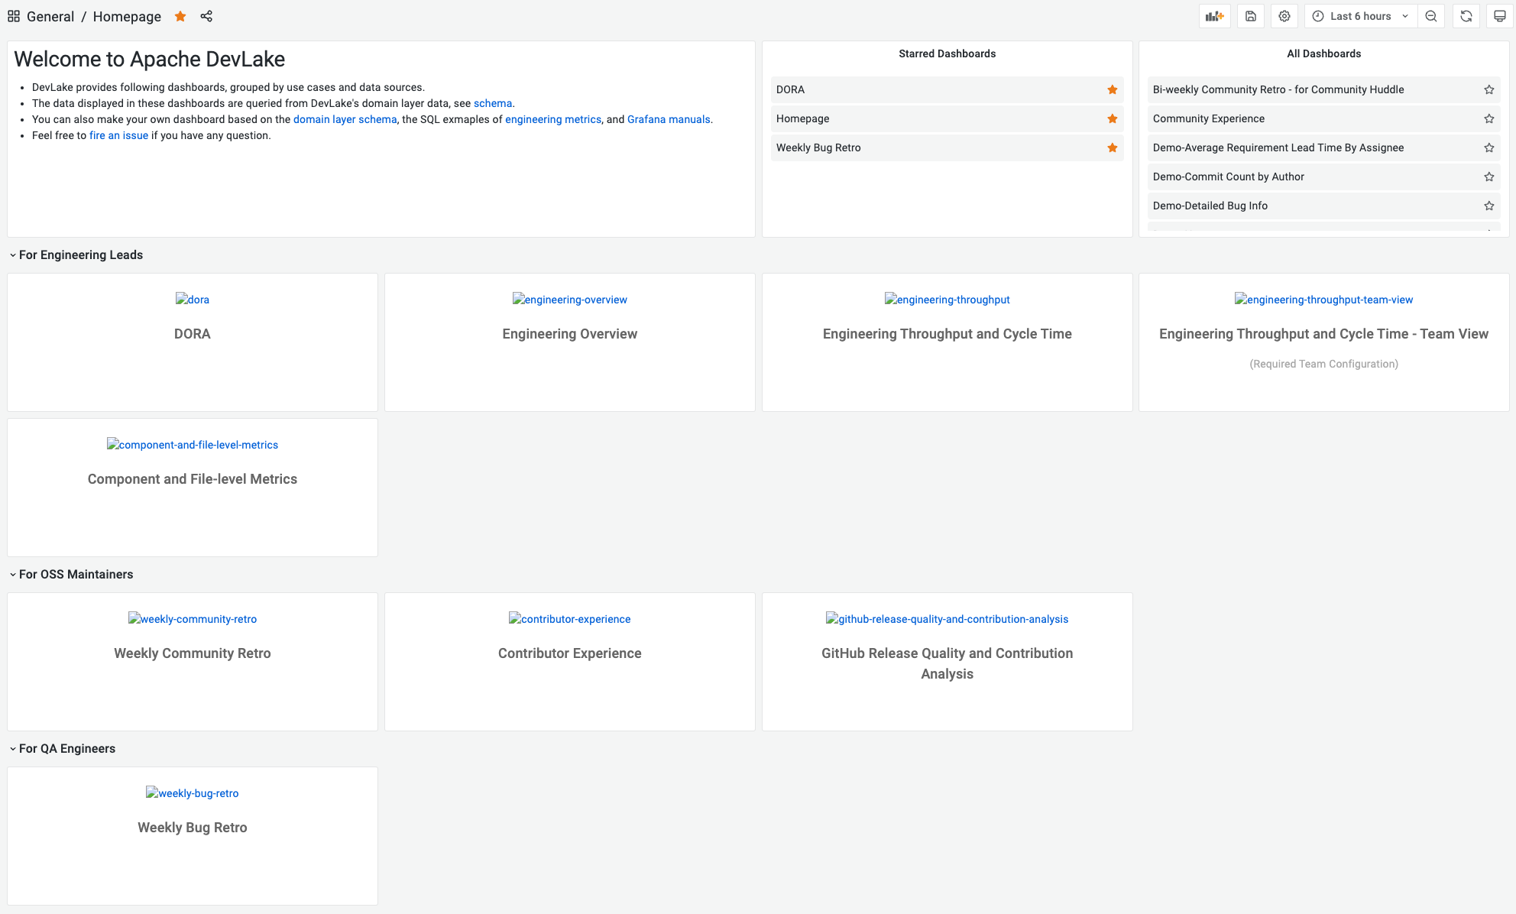Viewport: 1516px width, 914px height.
Task: Open the domain layer schema link
Action: point(345,119)
